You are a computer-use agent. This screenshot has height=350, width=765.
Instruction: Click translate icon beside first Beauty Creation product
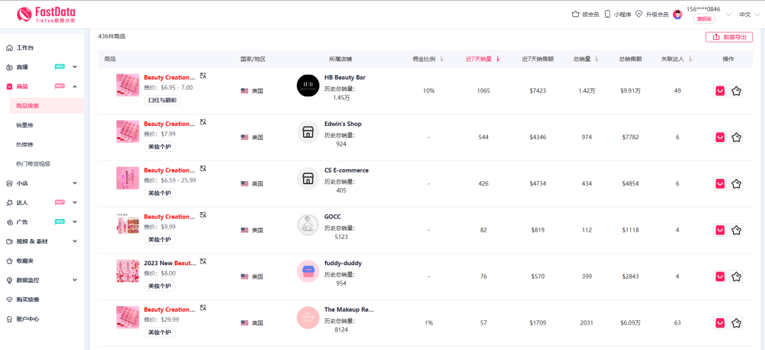[204, 75]
